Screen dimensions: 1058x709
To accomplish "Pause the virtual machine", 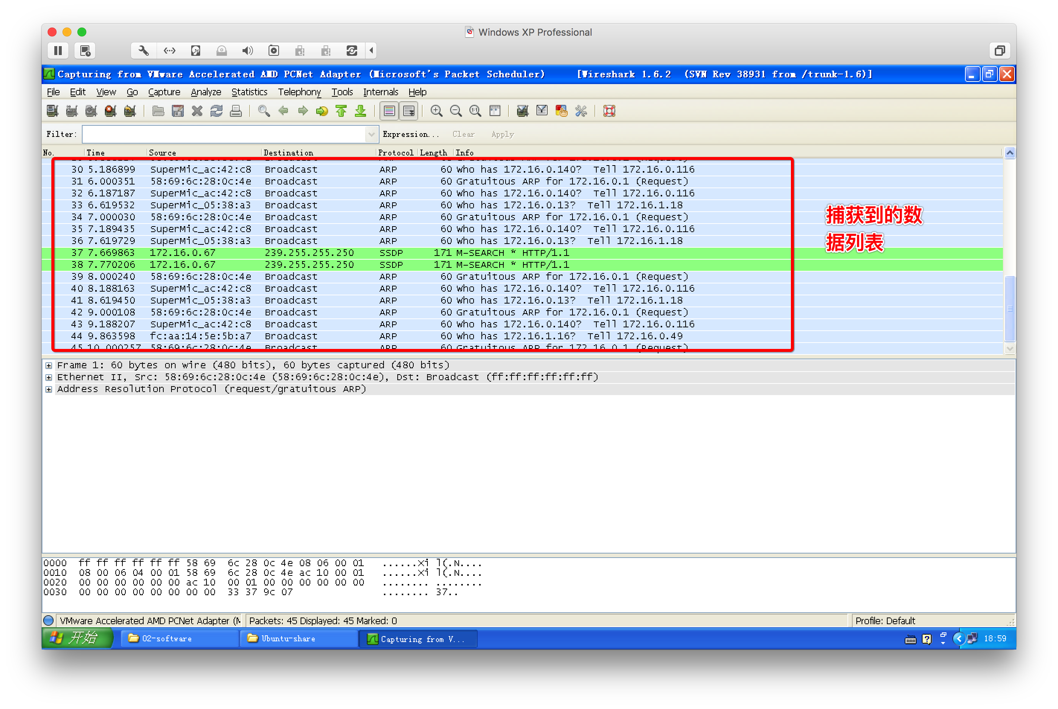I will point(58,51).
